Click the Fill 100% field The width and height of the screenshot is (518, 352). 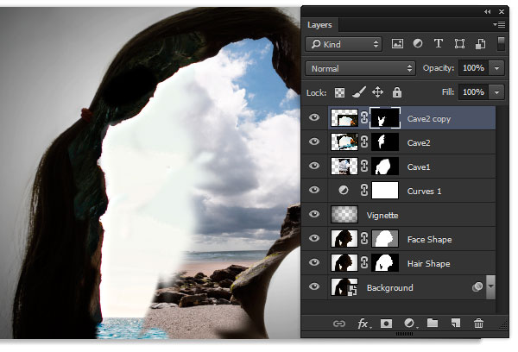point(474,92)
